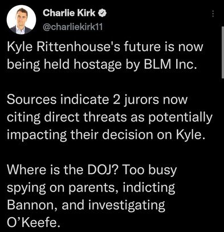Screen dimensions: 224x232
Task: Click the text "DOJ?" in the last paragraph
Action: click(x=103, y=170)
